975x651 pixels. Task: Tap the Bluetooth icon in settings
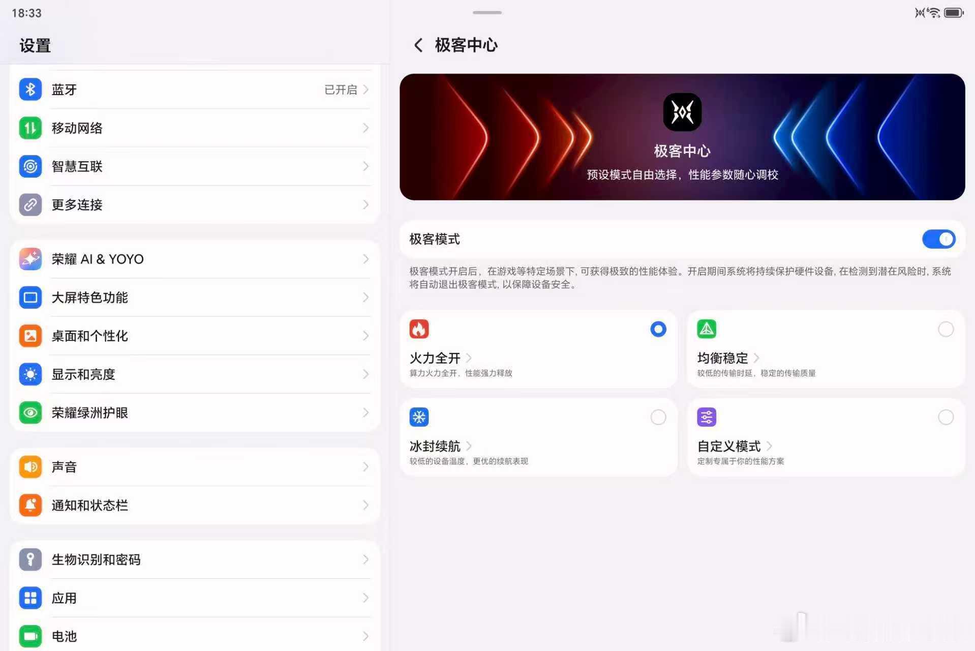coord(30,90)
